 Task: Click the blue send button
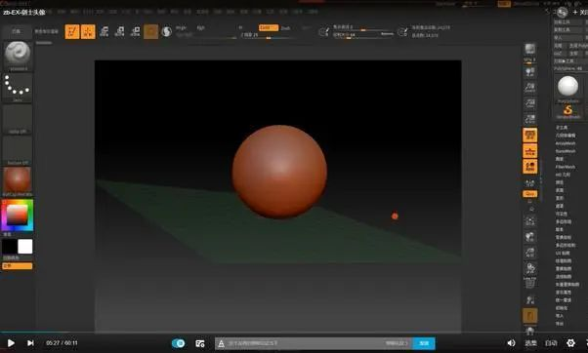[x=424, y=343]
